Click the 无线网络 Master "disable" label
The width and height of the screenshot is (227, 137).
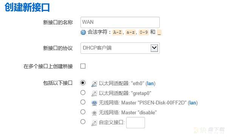point(128,112)
